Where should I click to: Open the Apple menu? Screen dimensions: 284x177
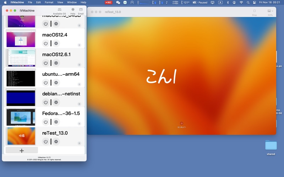click(x=5, y=2)
